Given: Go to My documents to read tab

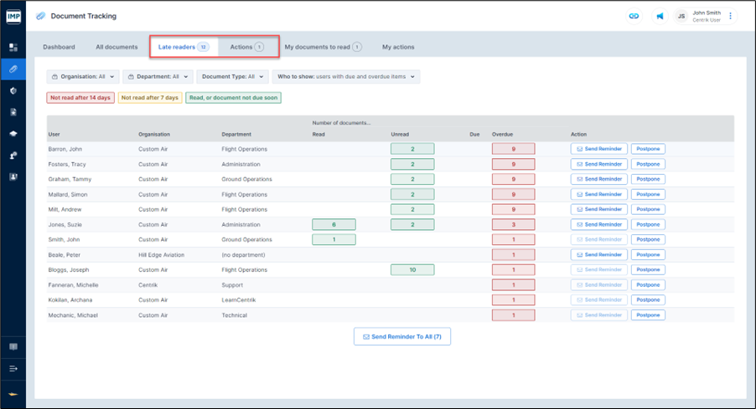Looking at the screenshot, I should tap(323, 47).
